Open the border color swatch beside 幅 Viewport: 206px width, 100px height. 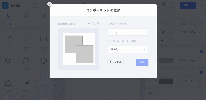pyautogui.click(x=166, y=81)
